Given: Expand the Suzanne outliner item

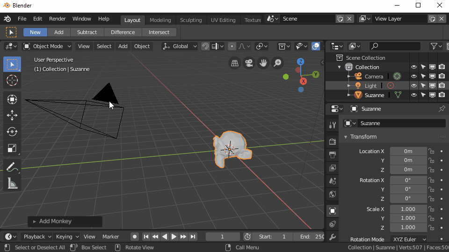Looking at the screenshot, I should point(349,95).
